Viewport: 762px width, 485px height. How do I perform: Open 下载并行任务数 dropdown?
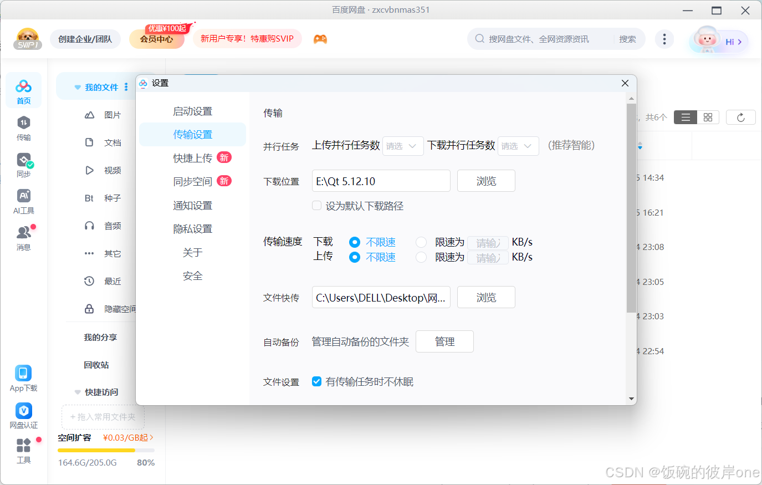click(x=518, y=146)
